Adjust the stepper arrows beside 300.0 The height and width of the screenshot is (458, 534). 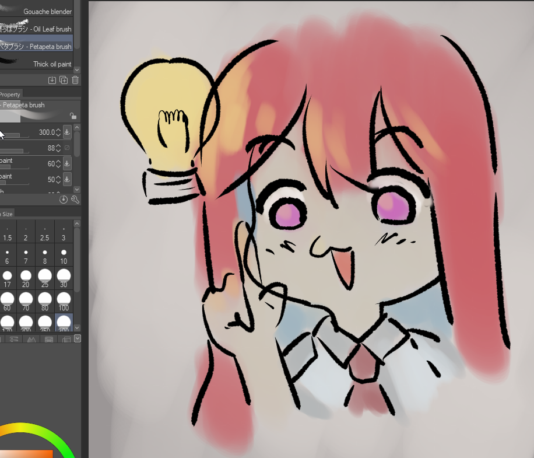tap(58, 132)
